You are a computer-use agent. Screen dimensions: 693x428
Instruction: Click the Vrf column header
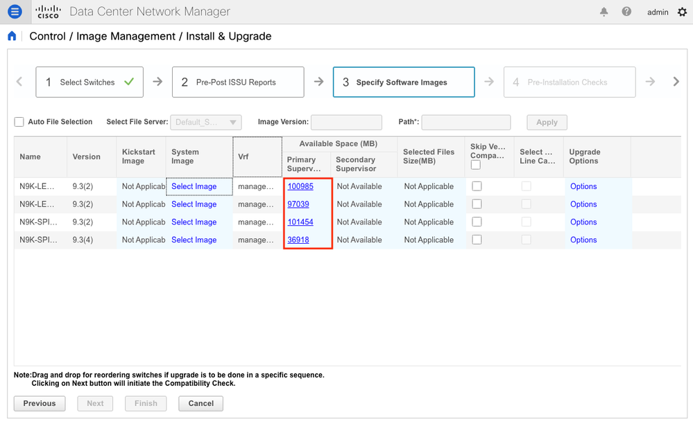257,157
